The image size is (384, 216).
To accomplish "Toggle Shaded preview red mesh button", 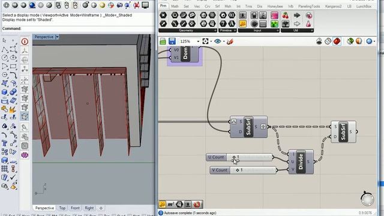I will 337,41.
